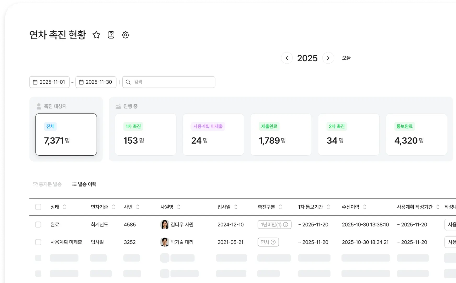Select the 제출완료 status card

coord(281,134)
